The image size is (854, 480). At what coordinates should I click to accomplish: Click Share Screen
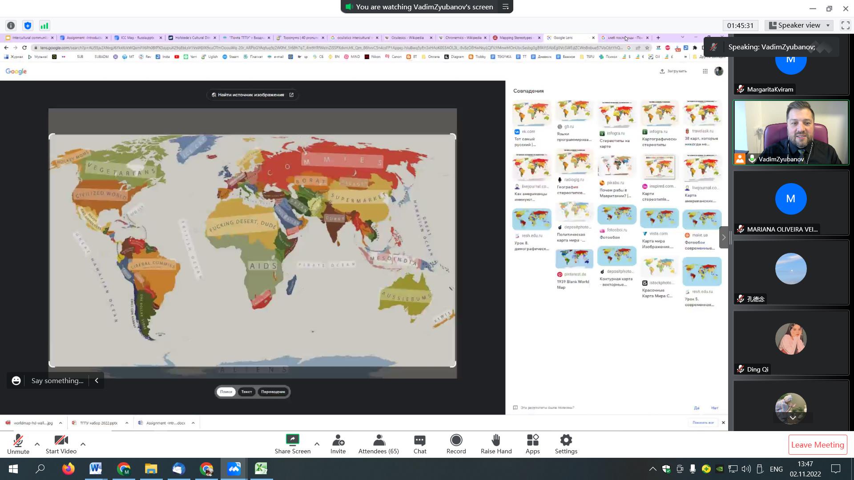pos(292,444)
